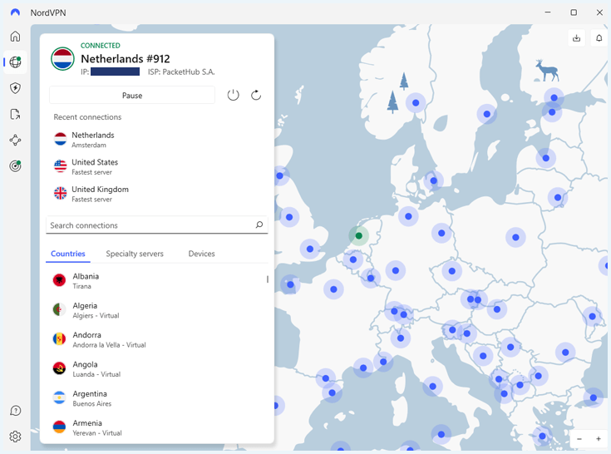Pause the VPN connection
The height and width of the screenshot is (454, 611).
coord(132,96)
